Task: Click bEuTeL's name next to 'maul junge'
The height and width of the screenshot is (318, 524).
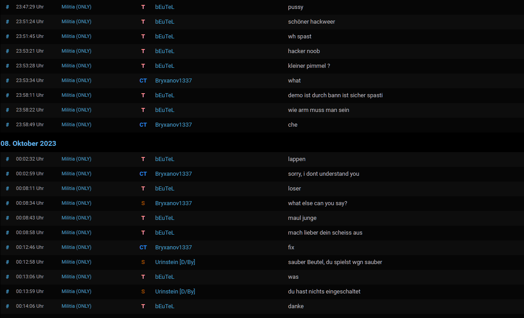Action: tap(165, 218)
